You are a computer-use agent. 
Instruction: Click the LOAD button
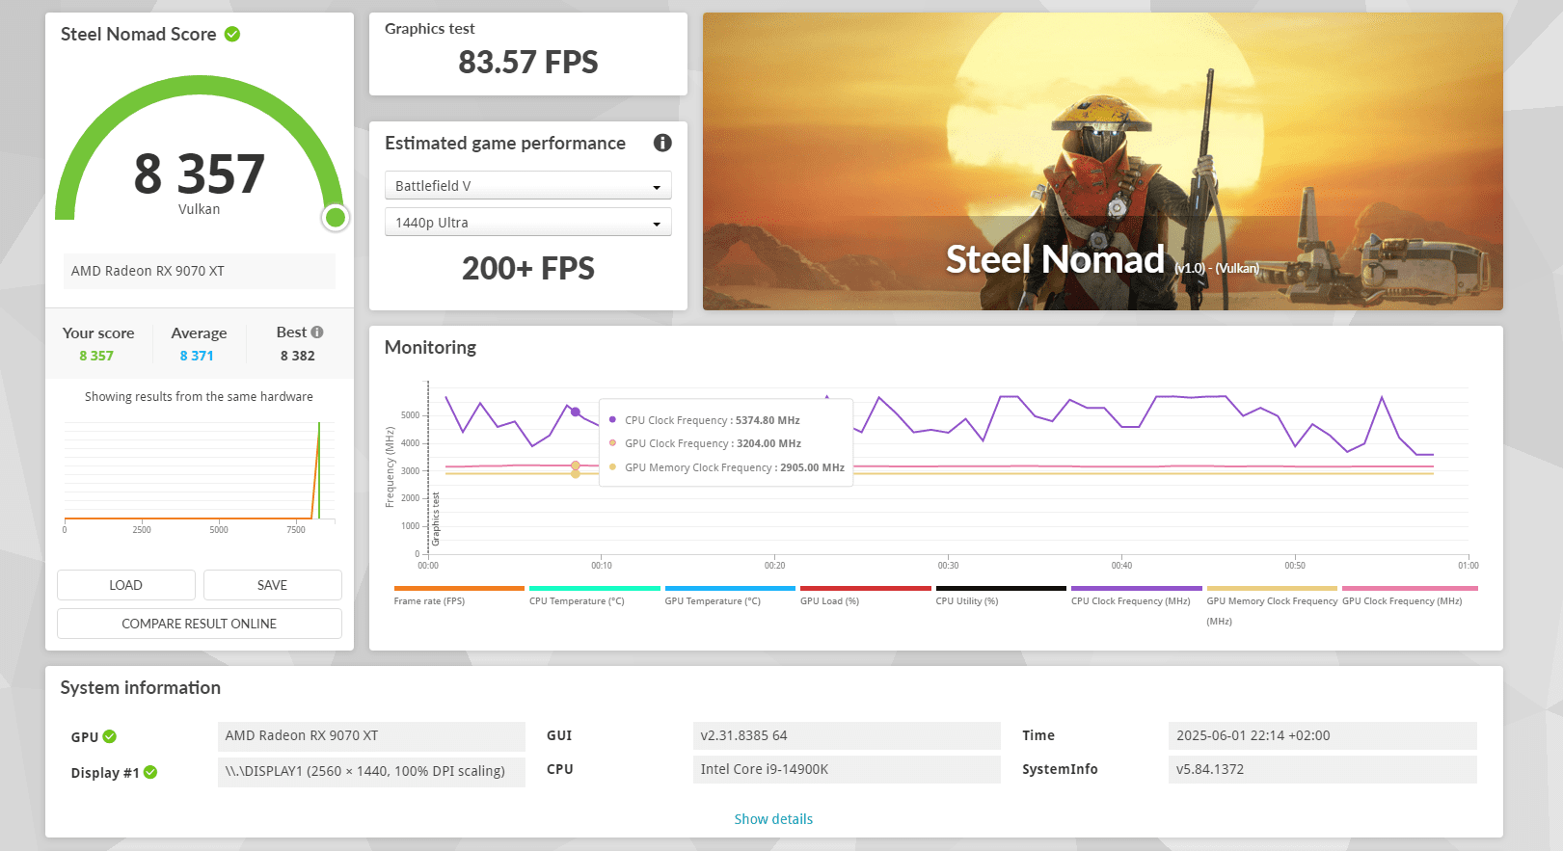point(126,585)
